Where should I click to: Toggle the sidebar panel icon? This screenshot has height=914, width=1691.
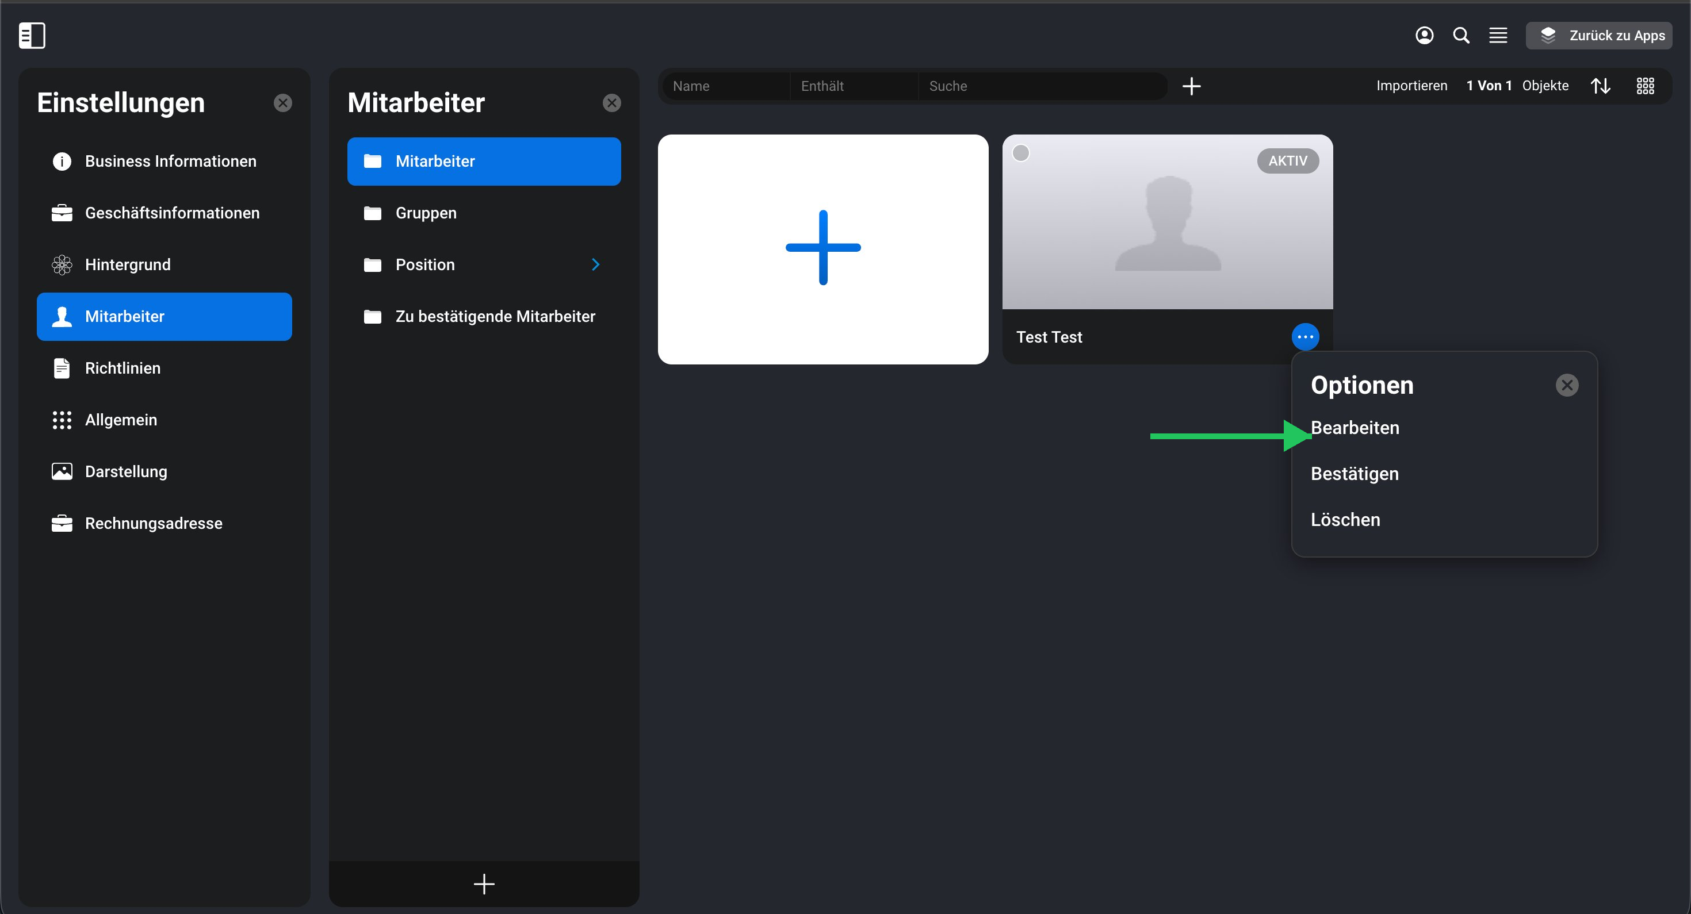coord(32,36)
